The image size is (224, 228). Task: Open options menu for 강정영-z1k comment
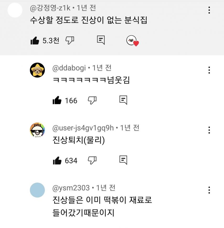pos(209,10)
